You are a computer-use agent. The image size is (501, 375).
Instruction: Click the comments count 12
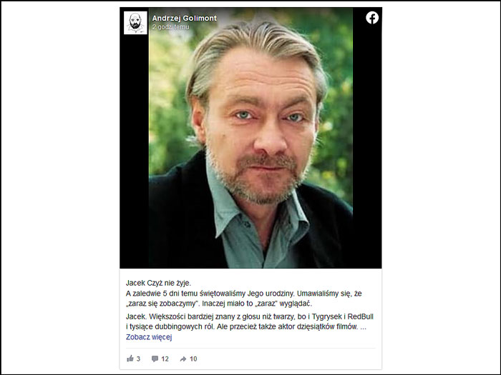click(165, 359)
